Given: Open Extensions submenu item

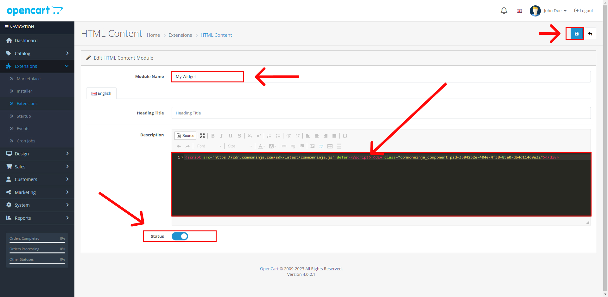Looking at the screenshot, I should [x=37, y=103].
